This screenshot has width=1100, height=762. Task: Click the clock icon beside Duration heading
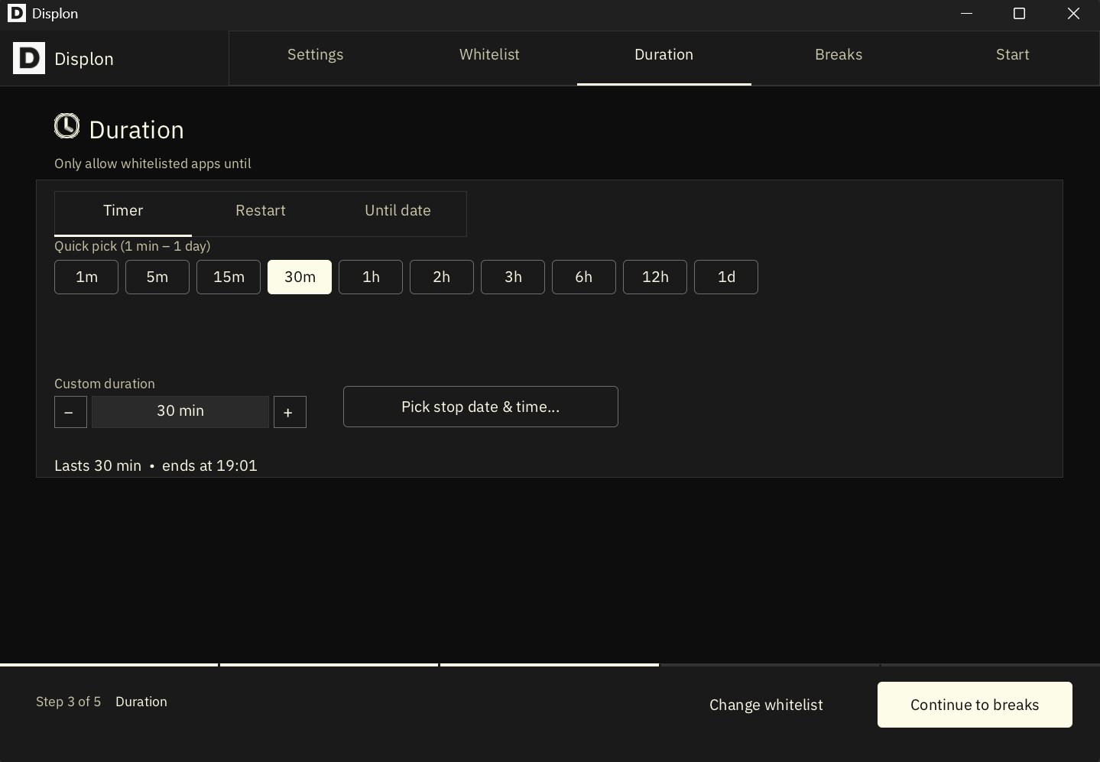pyautogui.click(x=67, y=126)
